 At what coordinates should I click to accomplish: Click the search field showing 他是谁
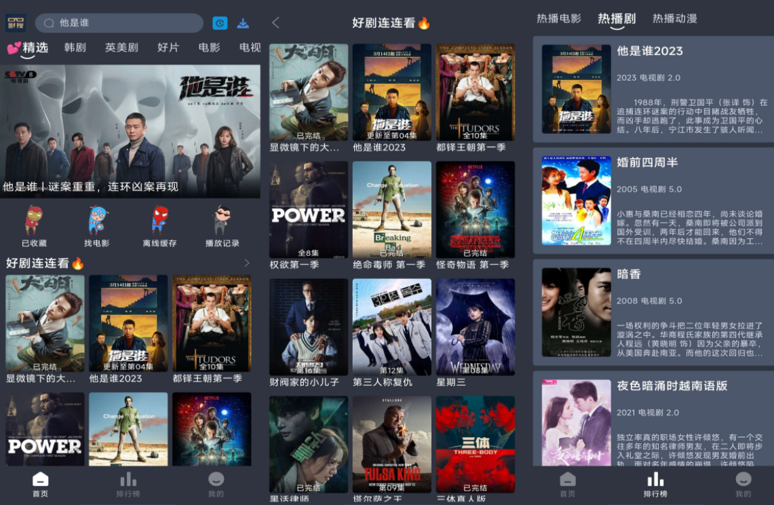tap(119, 22)
